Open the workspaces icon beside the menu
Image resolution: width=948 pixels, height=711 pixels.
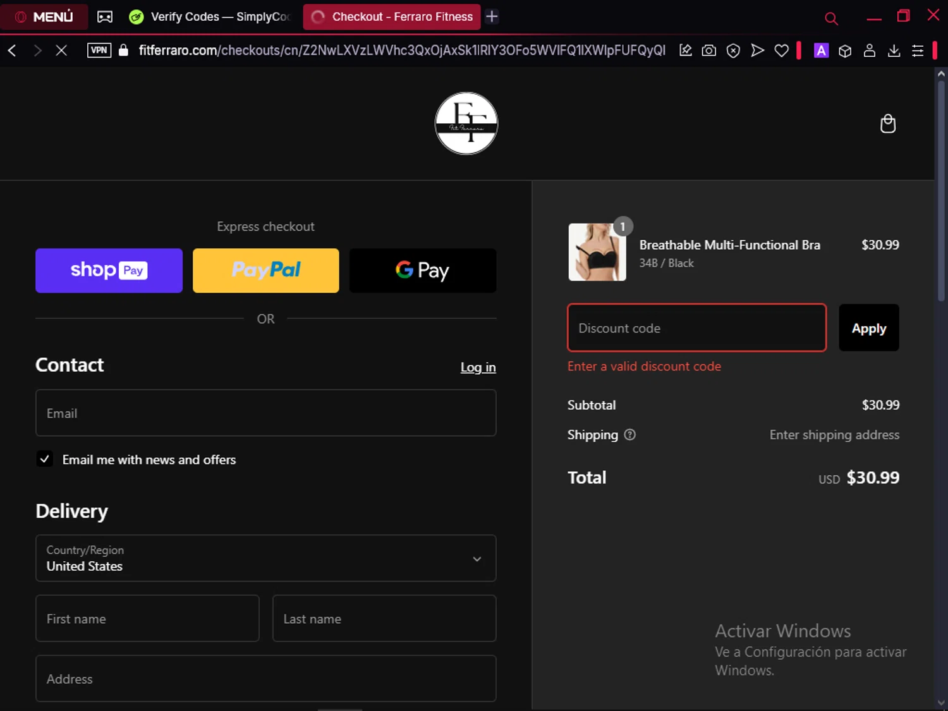[x=105, y=17]
